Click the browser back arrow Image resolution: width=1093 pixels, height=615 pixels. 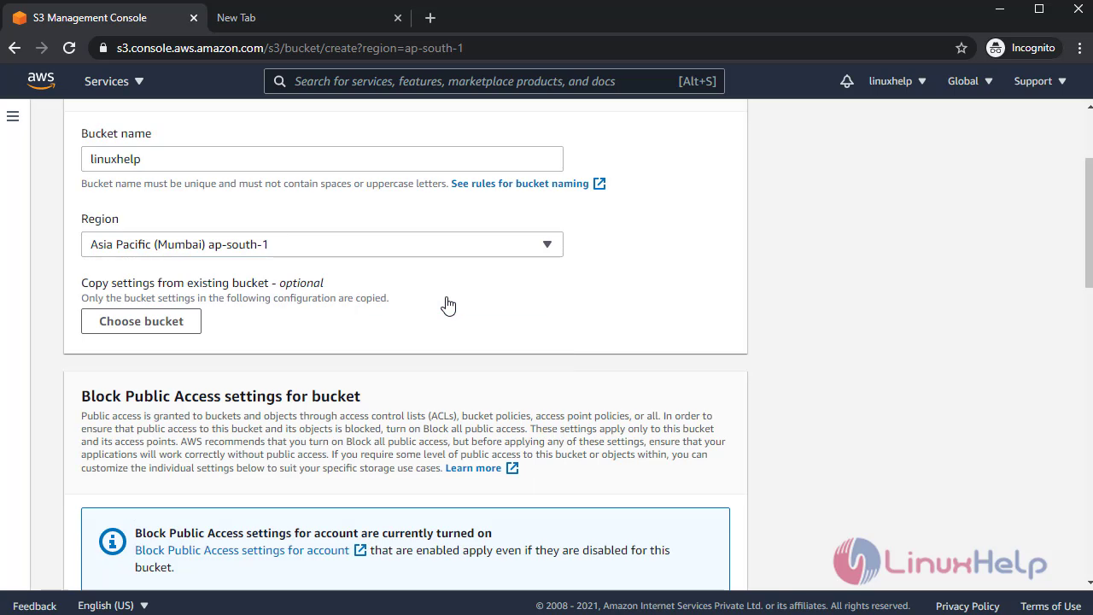tap(15, 48)
